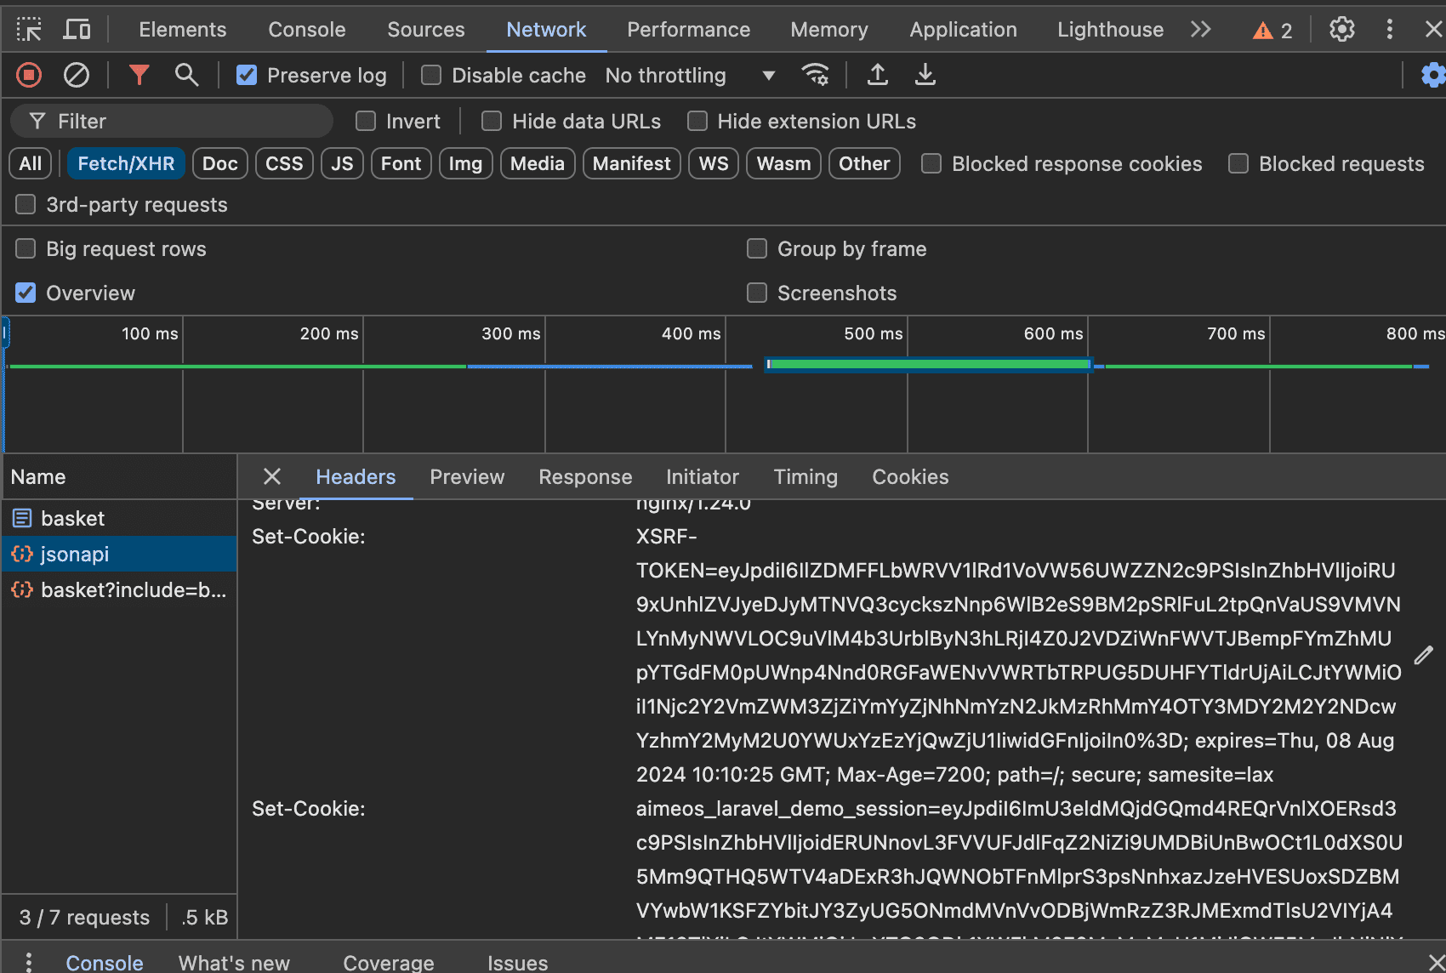
Task: Close the request details pane
Action: coord(272,476)
